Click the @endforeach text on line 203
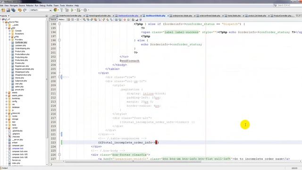Screen dimensions: 302x170 coord(129,61)
